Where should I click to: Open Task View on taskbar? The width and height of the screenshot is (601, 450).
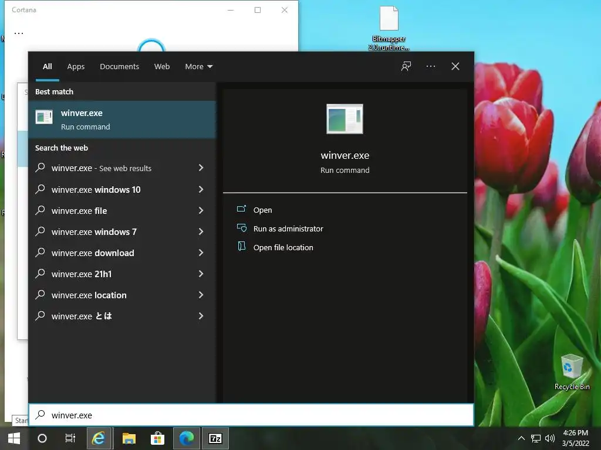tap(70, 438)
